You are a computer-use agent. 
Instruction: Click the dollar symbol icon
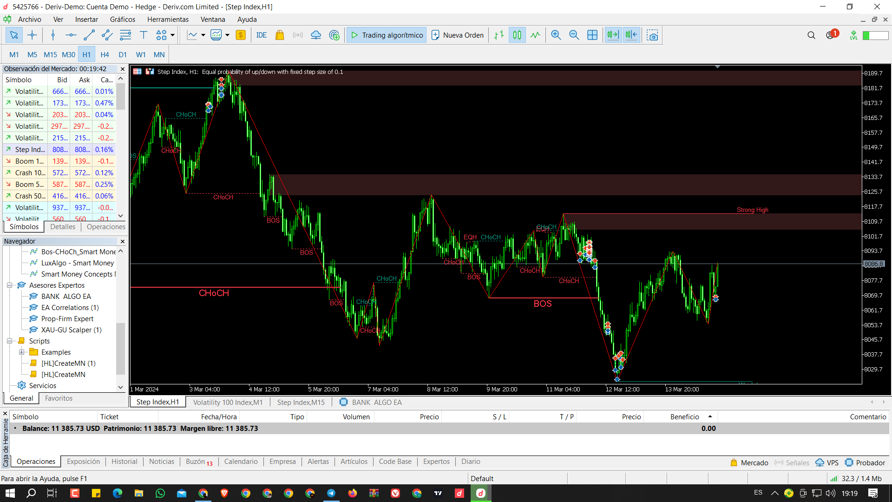click(241, 35)
